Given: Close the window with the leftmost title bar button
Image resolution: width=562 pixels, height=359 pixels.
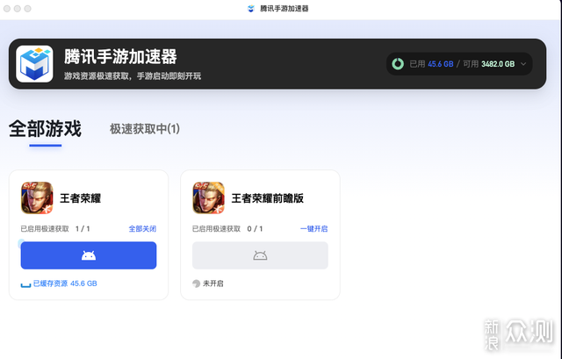Looking at the screenshot, I should [x=7, y=9].
